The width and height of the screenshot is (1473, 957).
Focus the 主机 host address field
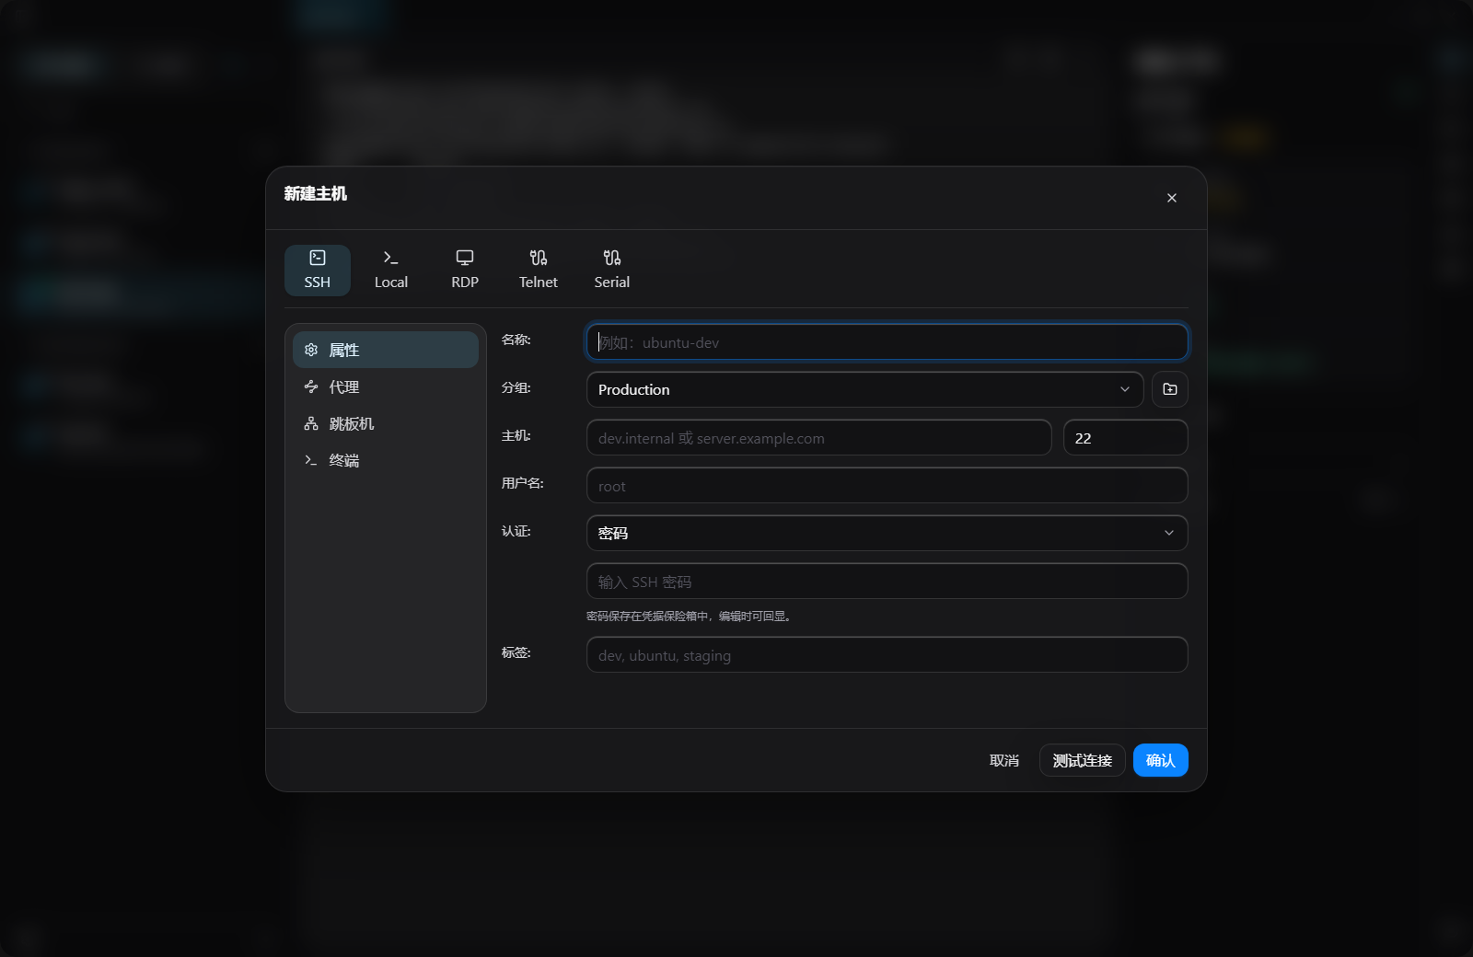[818, 437]
